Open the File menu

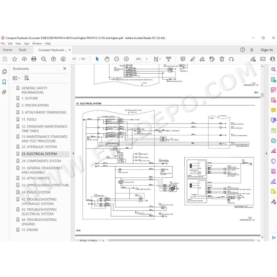(x=3, y=44)
